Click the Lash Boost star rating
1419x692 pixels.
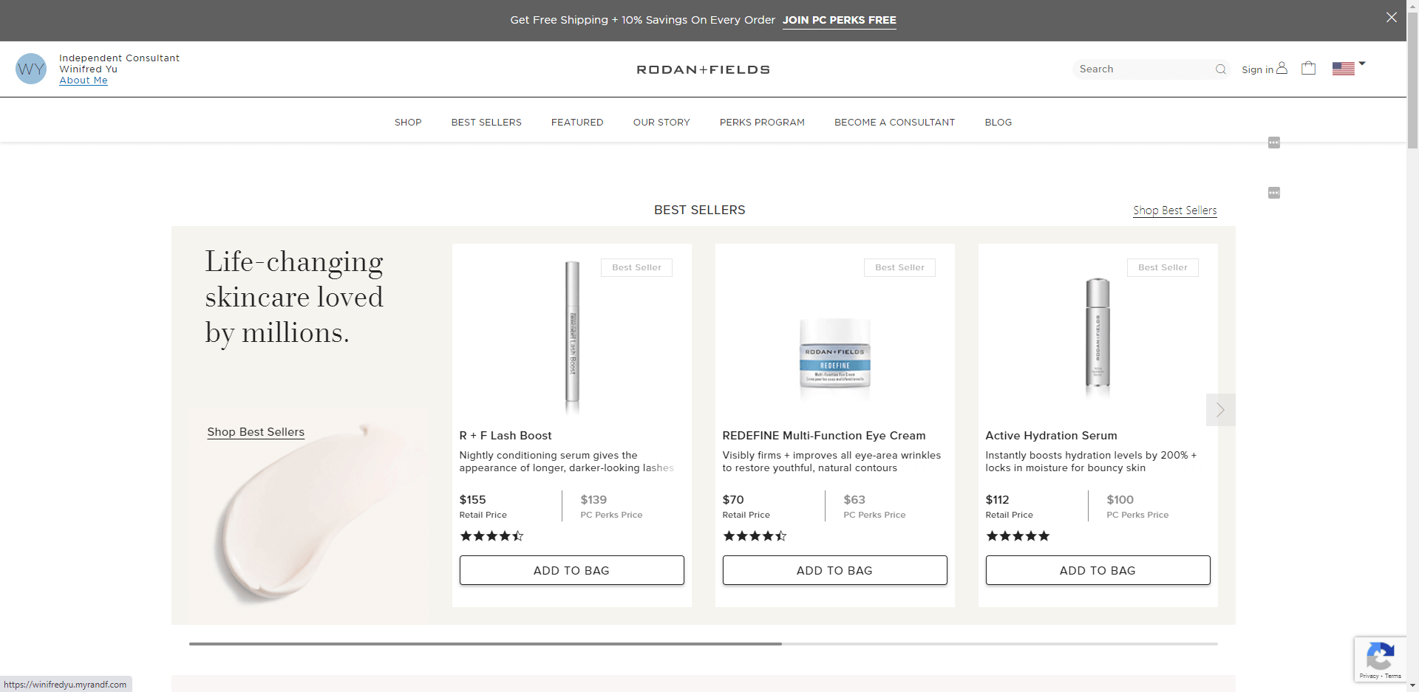click(x=491, y=536)
